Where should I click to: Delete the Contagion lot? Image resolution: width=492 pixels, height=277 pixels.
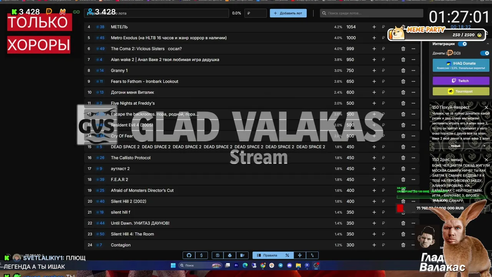(x=403, y=245)
